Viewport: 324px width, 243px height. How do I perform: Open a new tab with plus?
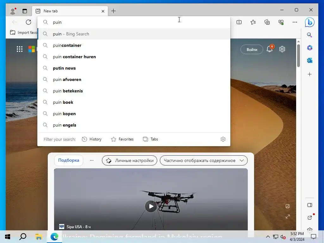114,11
